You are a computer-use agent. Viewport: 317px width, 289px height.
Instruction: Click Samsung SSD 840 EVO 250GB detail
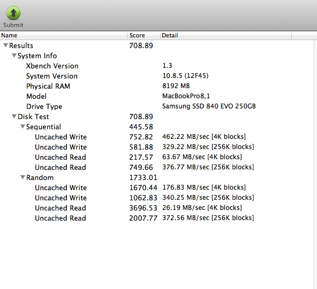click(x=209, y=106)
